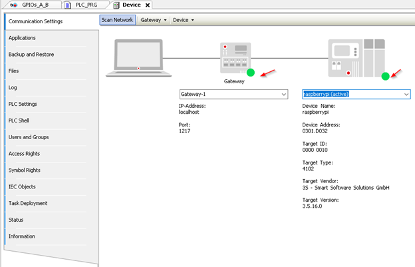The image size is (415, 267).
Task: Click the 'Device Address:' label
Action: 321,125
